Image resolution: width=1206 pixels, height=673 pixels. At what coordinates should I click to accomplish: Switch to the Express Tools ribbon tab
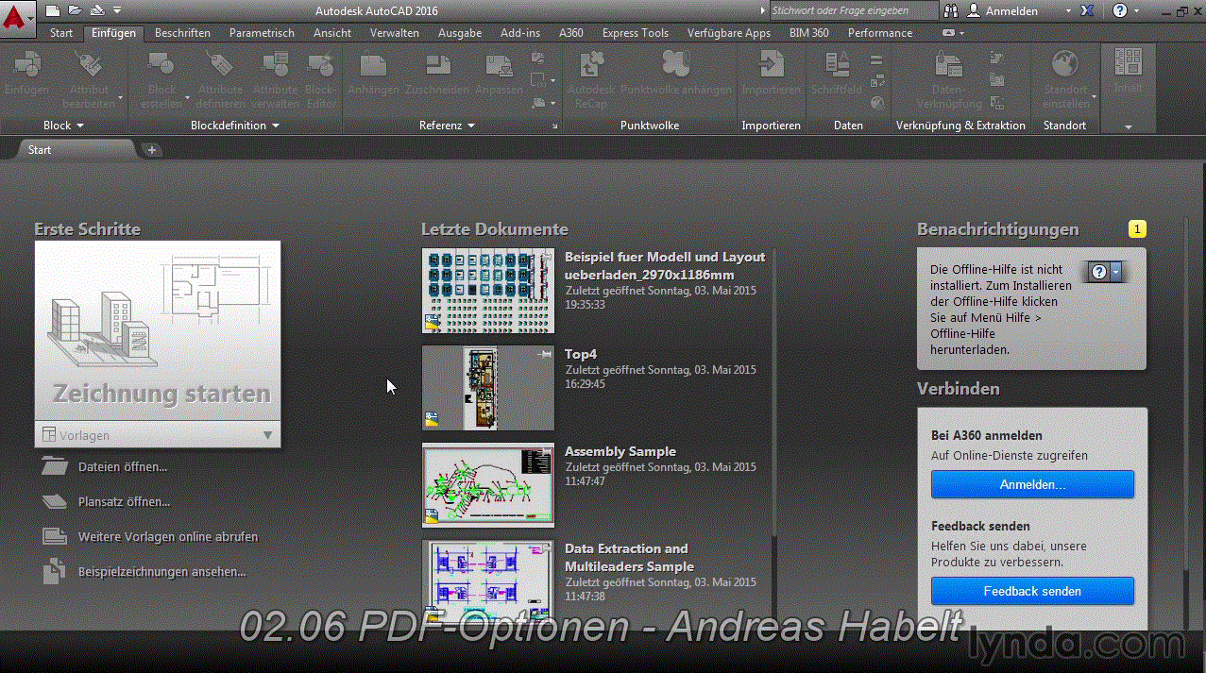(635, 33)
